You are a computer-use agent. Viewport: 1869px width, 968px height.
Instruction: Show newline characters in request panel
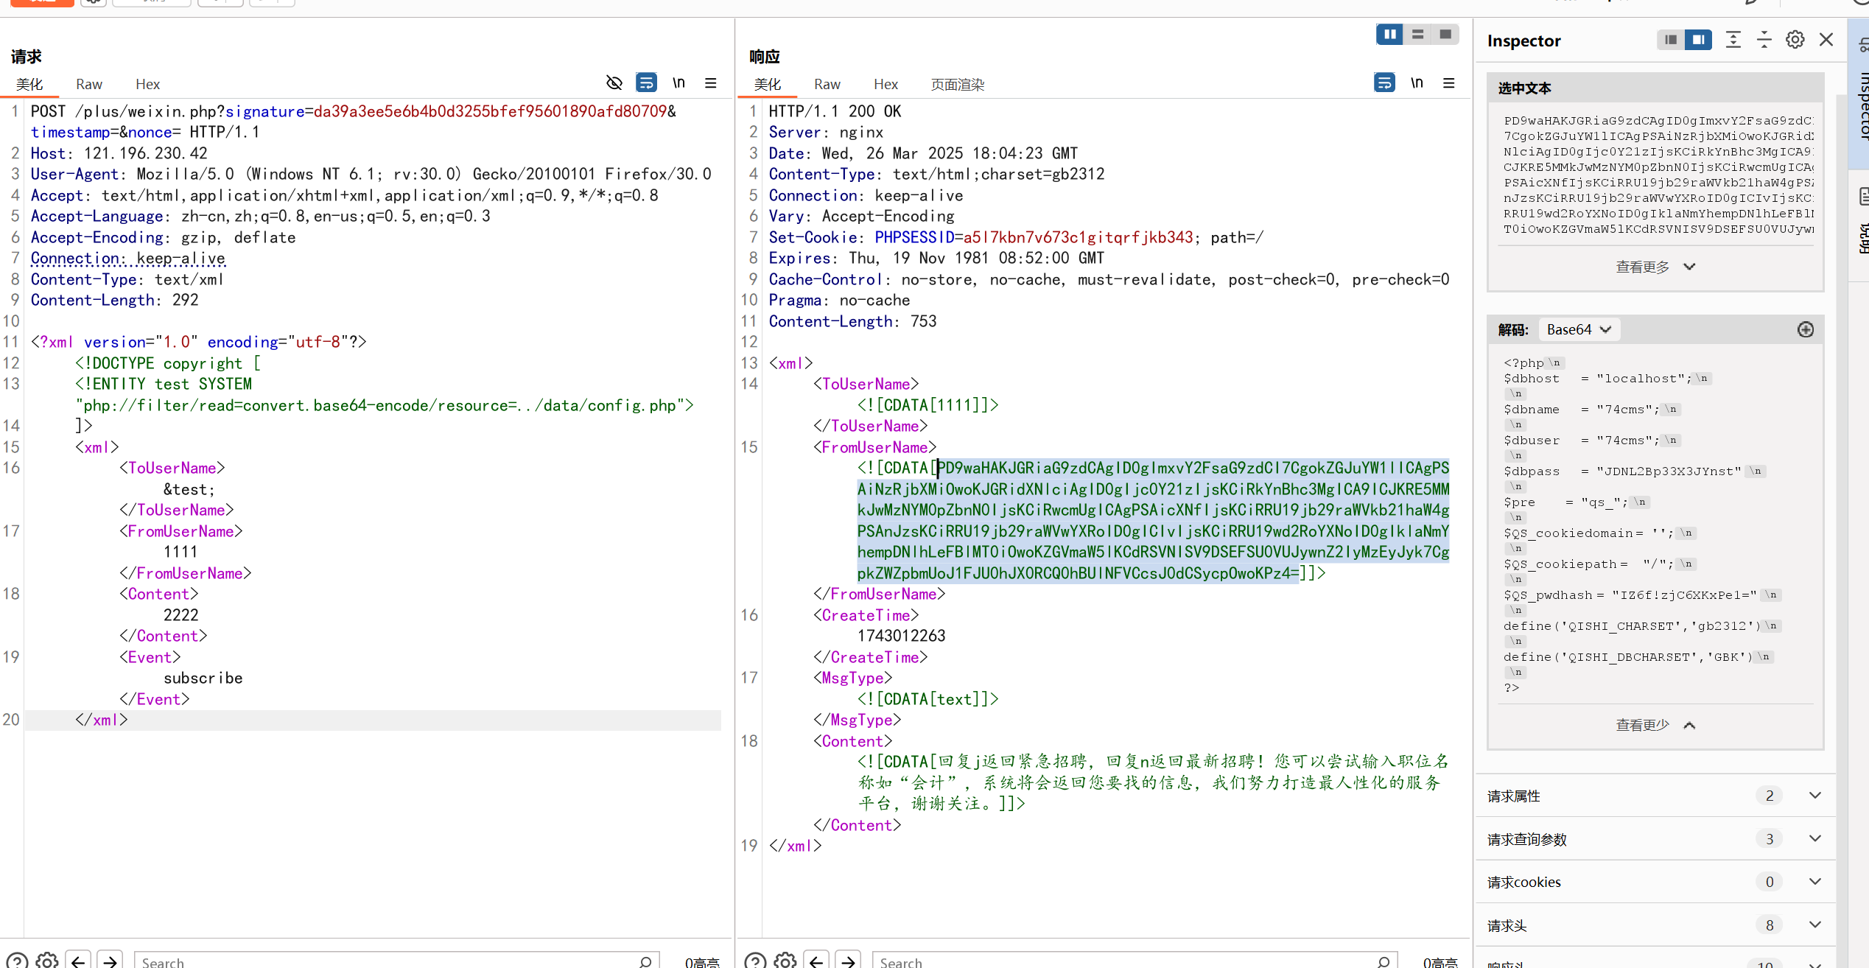click(x=678, y=83)
